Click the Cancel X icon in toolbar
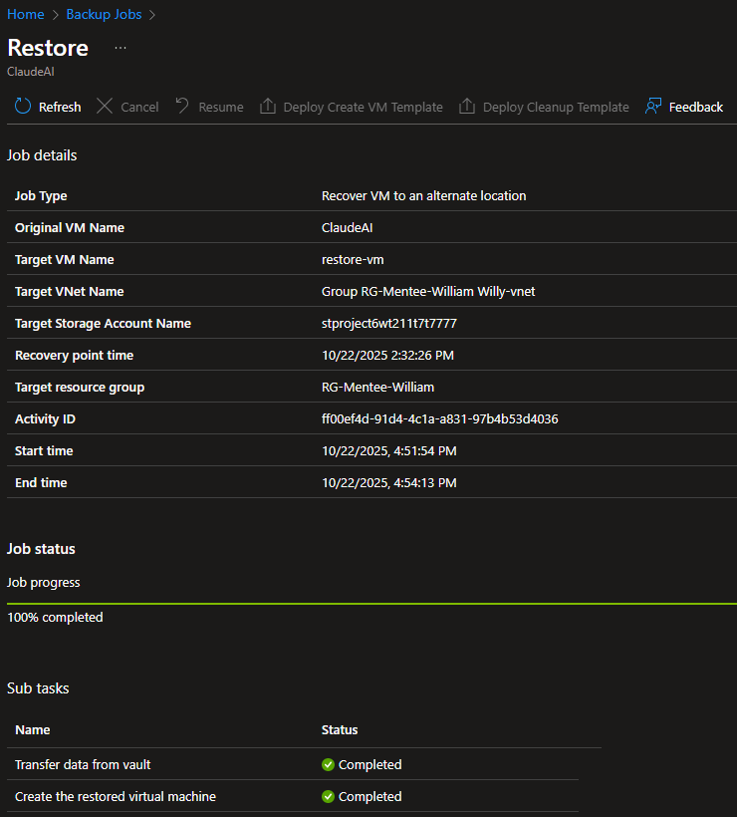The image size is (737, 817). tap(105, 107)
